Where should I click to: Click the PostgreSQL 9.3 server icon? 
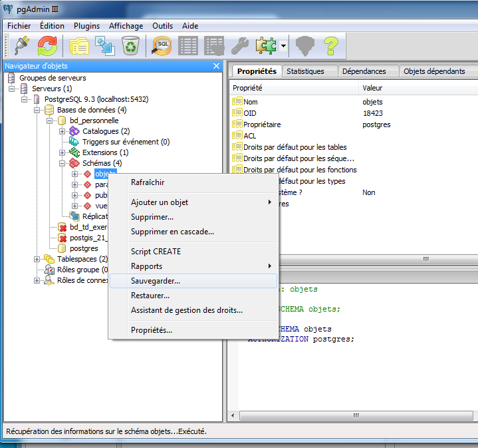coord(37,99)
